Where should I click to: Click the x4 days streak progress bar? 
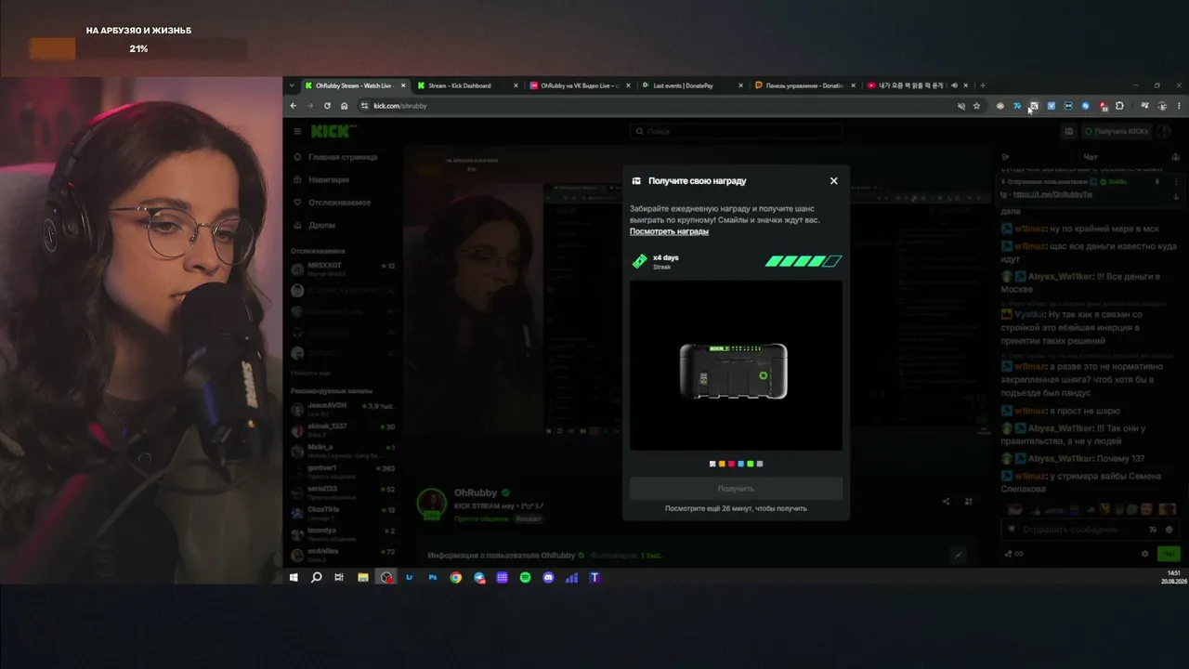tap(804, 261)
